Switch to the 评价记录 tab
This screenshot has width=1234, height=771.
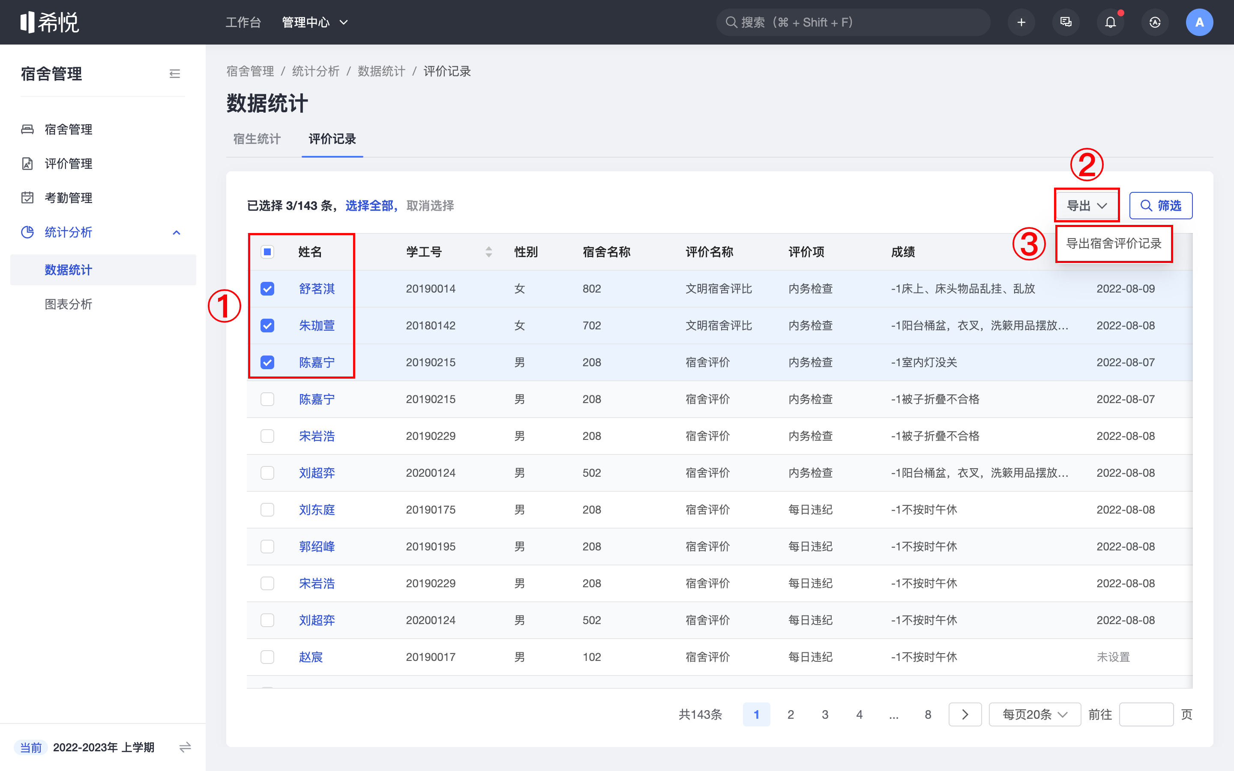click(332, 139)
